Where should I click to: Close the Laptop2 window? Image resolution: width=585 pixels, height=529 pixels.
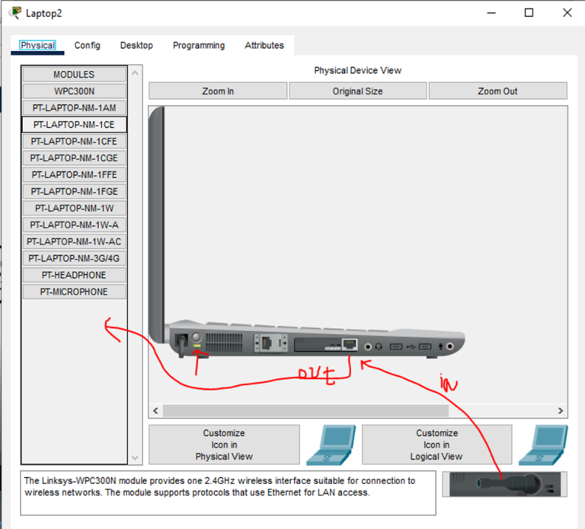point(567,13)
